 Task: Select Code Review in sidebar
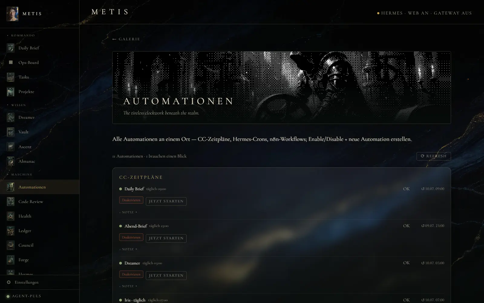40,201
